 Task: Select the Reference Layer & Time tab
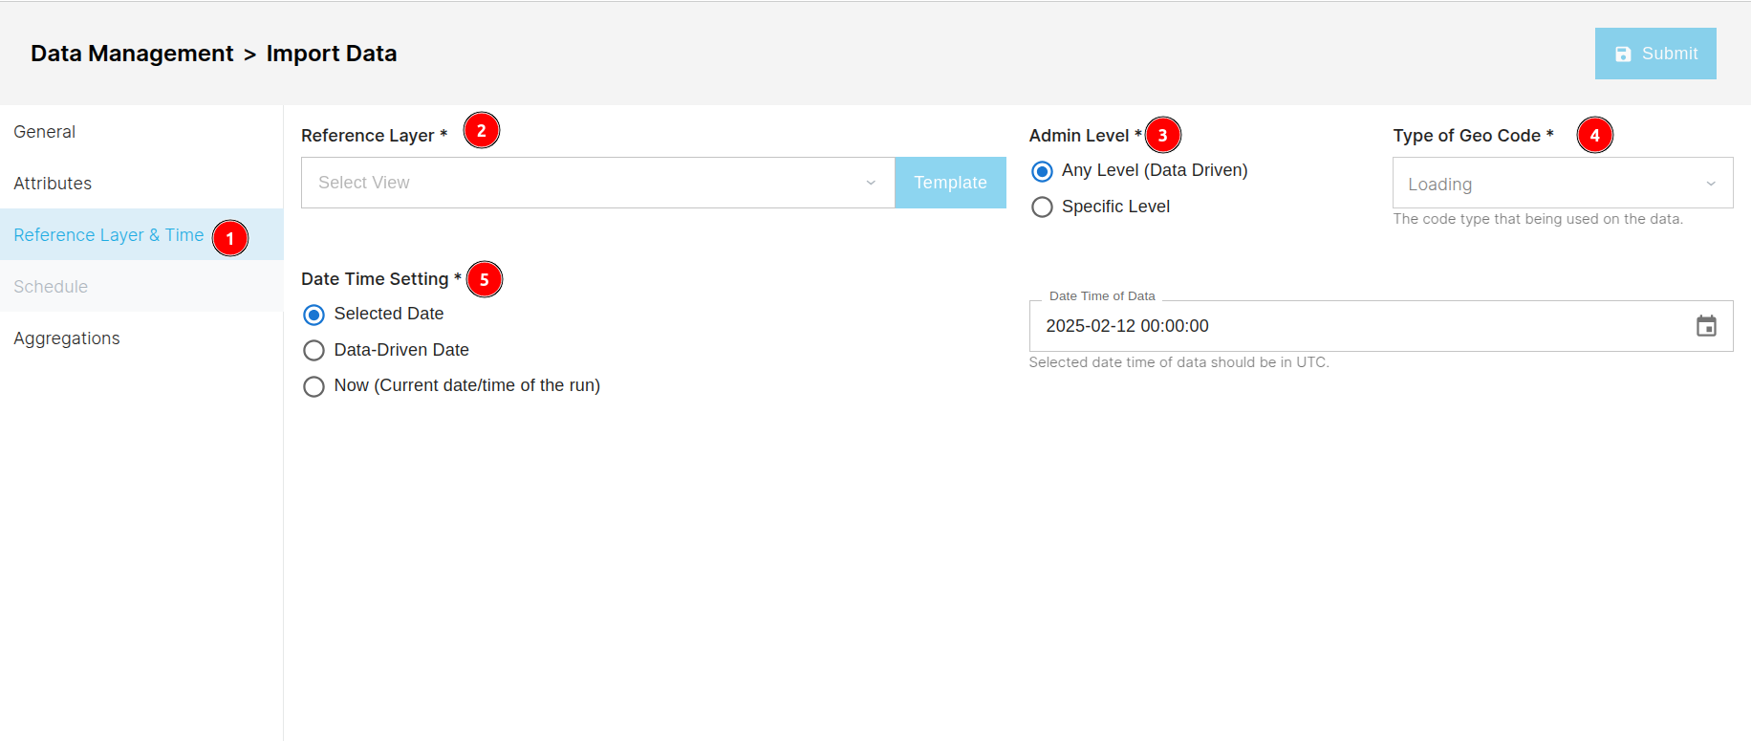pyautogui.click(x=141, y=235)
